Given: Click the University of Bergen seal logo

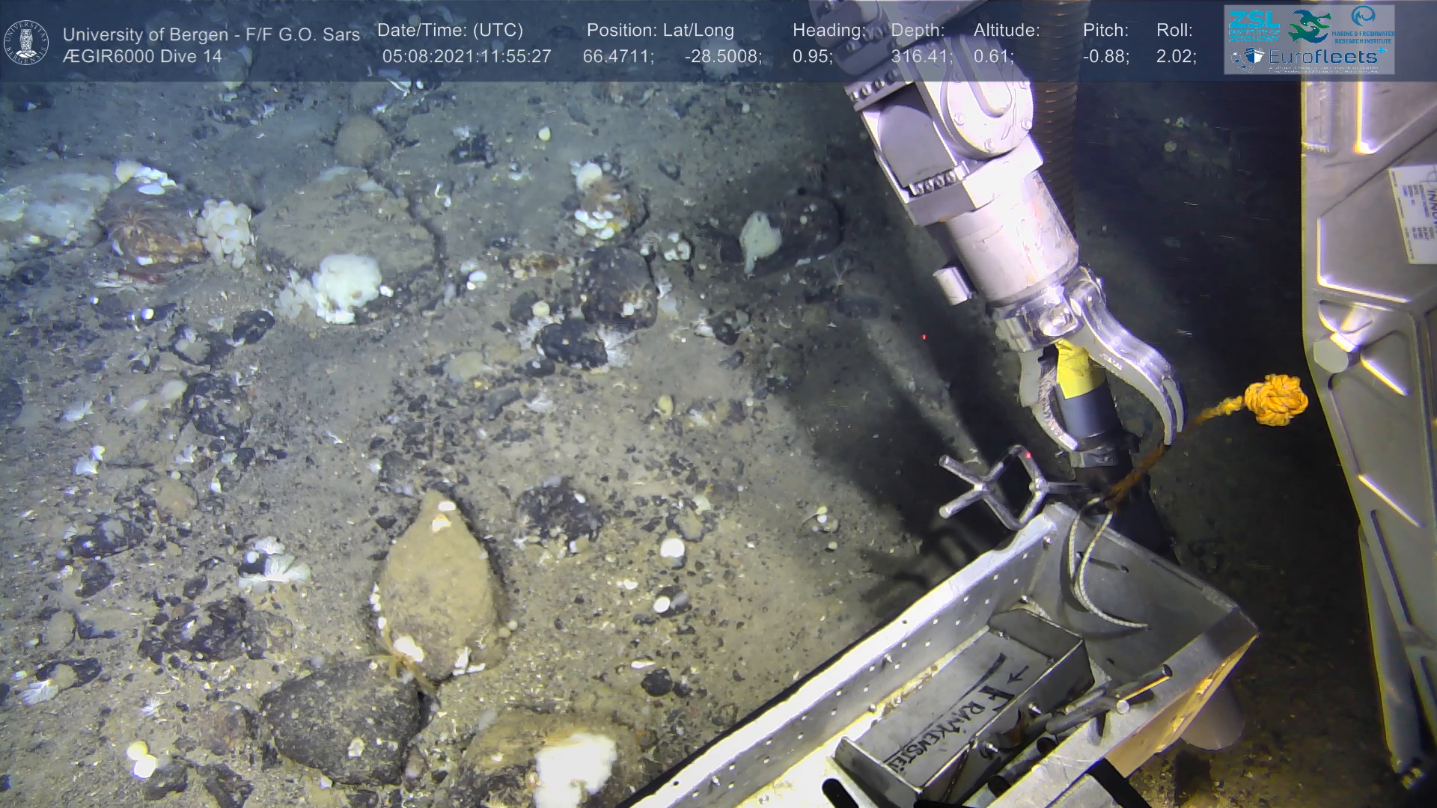Looking at the screenshot, I should point(26,42).
